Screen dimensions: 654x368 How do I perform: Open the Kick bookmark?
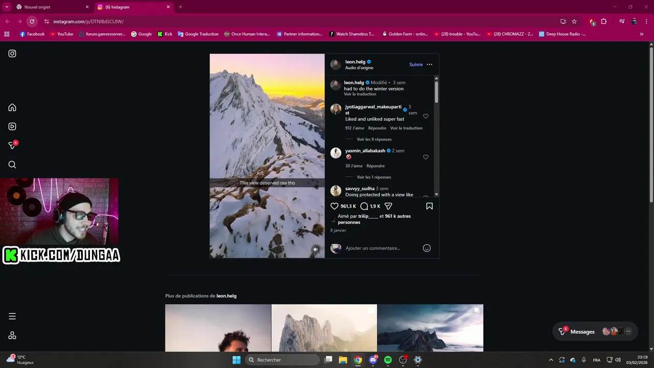tap(165, 34)
